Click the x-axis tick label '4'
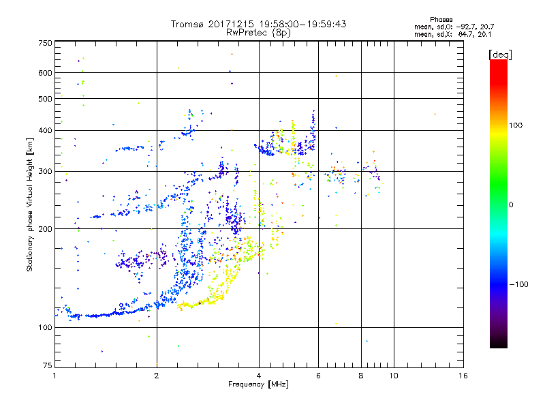The image size is (545, 409). (x=259, y=376)
